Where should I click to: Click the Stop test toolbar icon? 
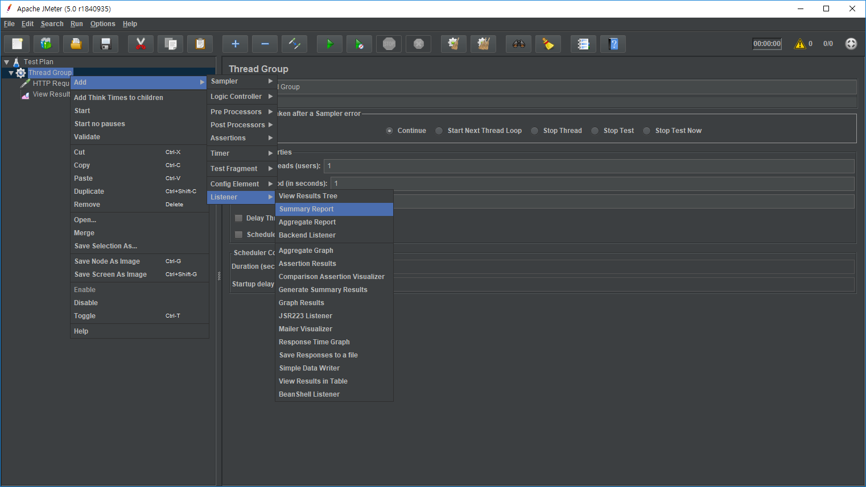coord(389,44)
